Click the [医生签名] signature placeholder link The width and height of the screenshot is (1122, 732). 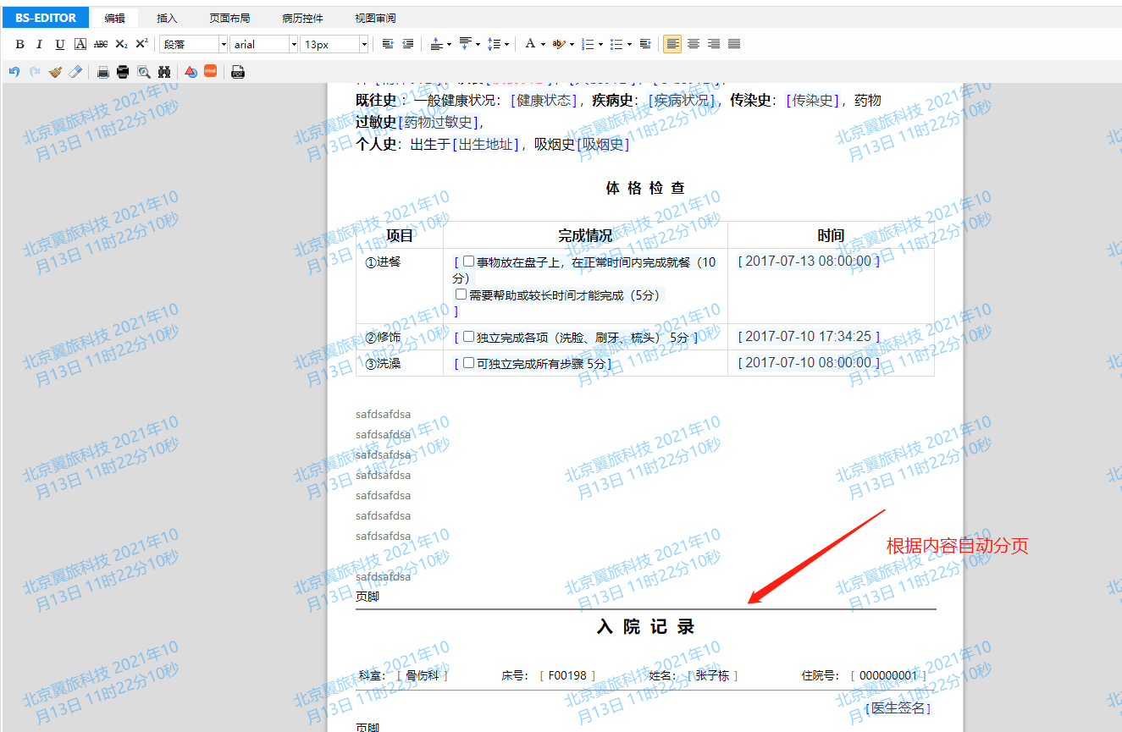898,707
